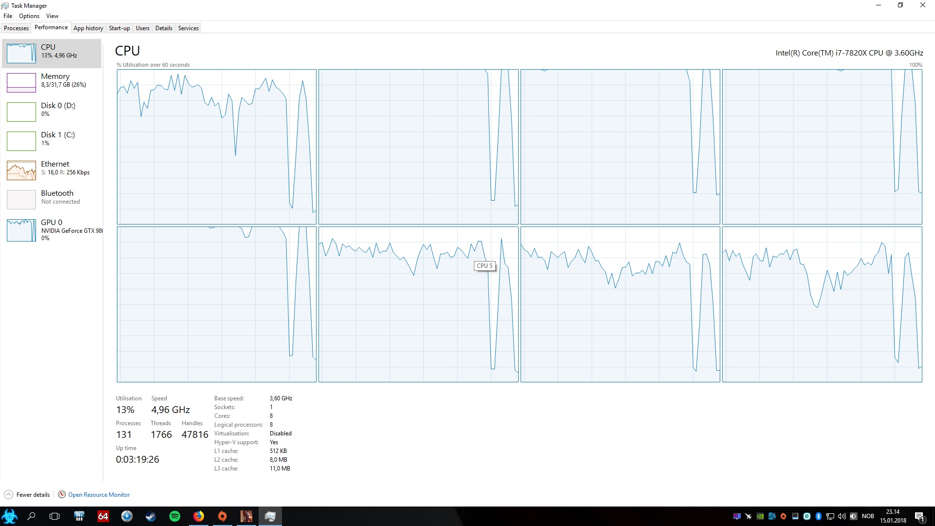
Task: Select the Ethernet graph in the sidebar
Action: 21,170
